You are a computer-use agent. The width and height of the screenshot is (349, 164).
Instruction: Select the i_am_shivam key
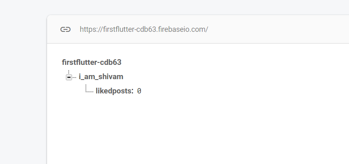click(x=101, y=77)
